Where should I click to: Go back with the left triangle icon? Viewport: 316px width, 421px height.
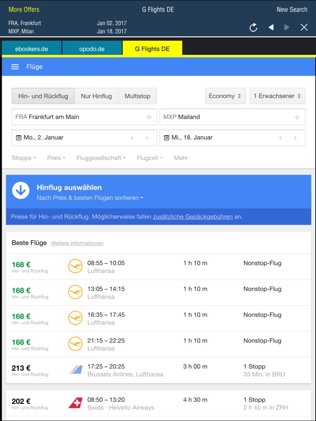tap(271, 27)
